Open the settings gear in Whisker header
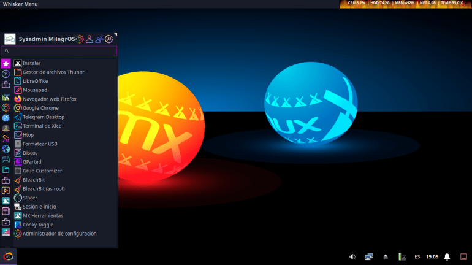The image size is (472, 265). (x=80, y=39)
